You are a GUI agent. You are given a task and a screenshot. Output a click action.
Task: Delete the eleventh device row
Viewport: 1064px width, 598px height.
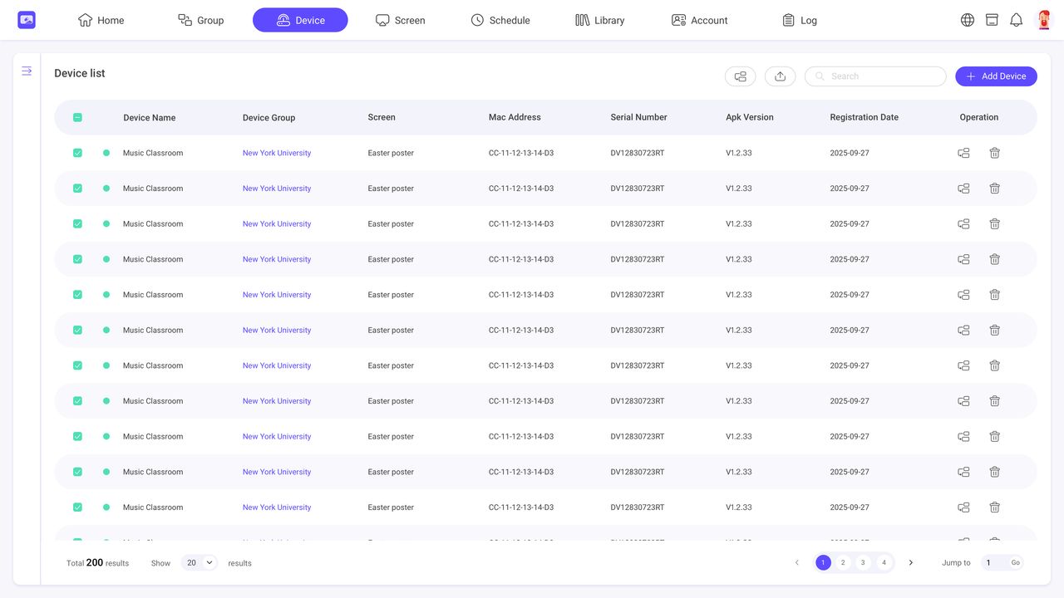[x=994, y=507]
